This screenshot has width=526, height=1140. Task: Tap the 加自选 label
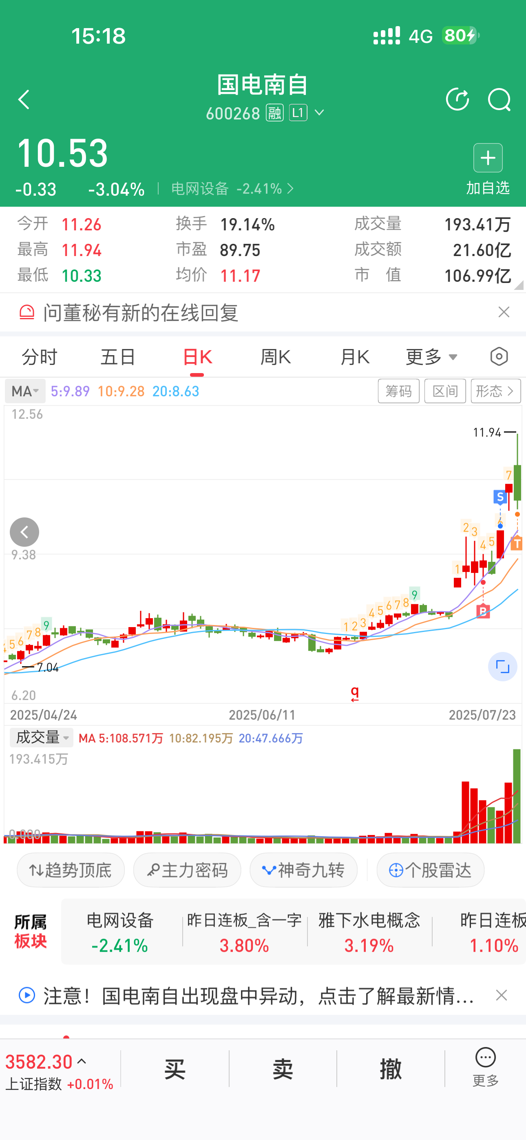(488, 188)
